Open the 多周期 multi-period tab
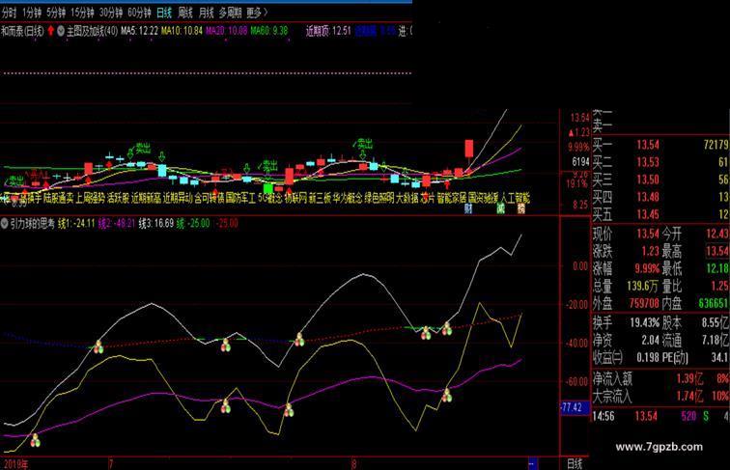 230,14
